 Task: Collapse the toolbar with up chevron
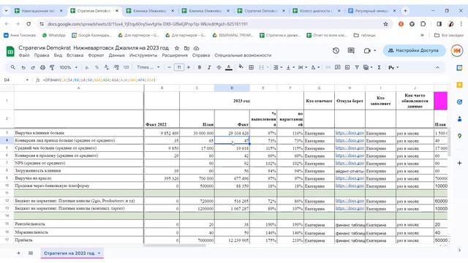pos(437,68)
